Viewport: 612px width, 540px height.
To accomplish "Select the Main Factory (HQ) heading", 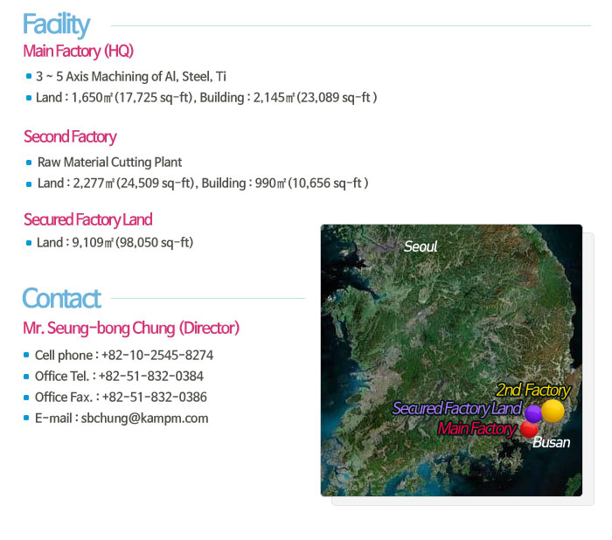I will [x=79, y=51].
